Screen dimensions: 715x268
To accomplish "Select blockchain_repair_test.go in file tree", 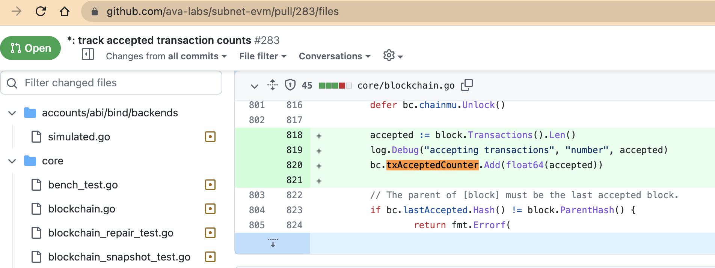I will click(x=110, y=233).
